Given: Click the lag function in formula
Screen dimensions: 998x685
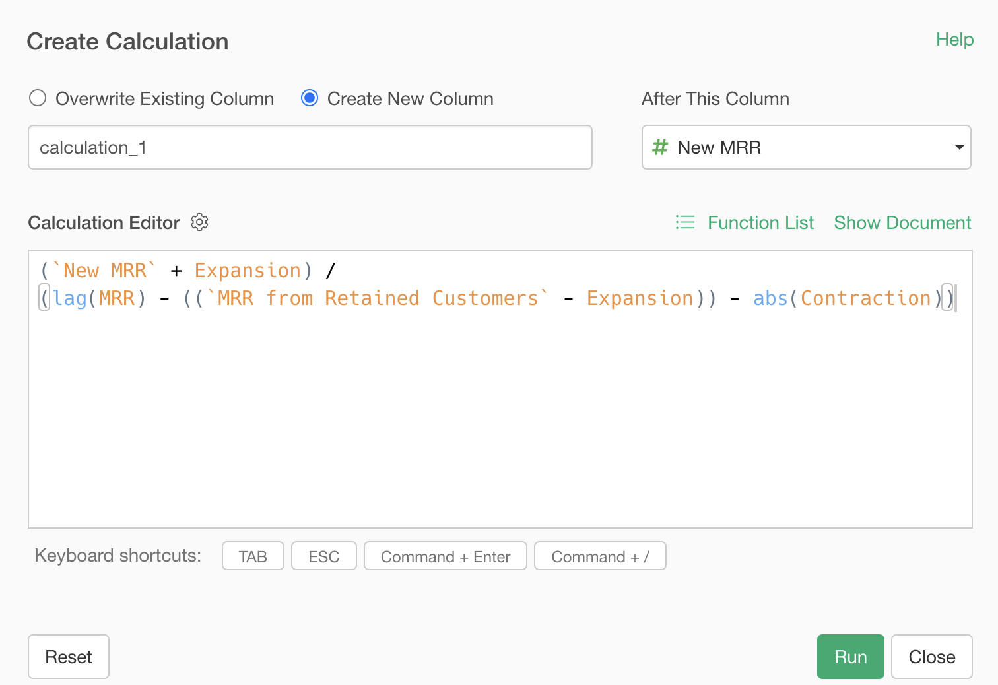Looking at the screenshot, I should tap(70, 298).
